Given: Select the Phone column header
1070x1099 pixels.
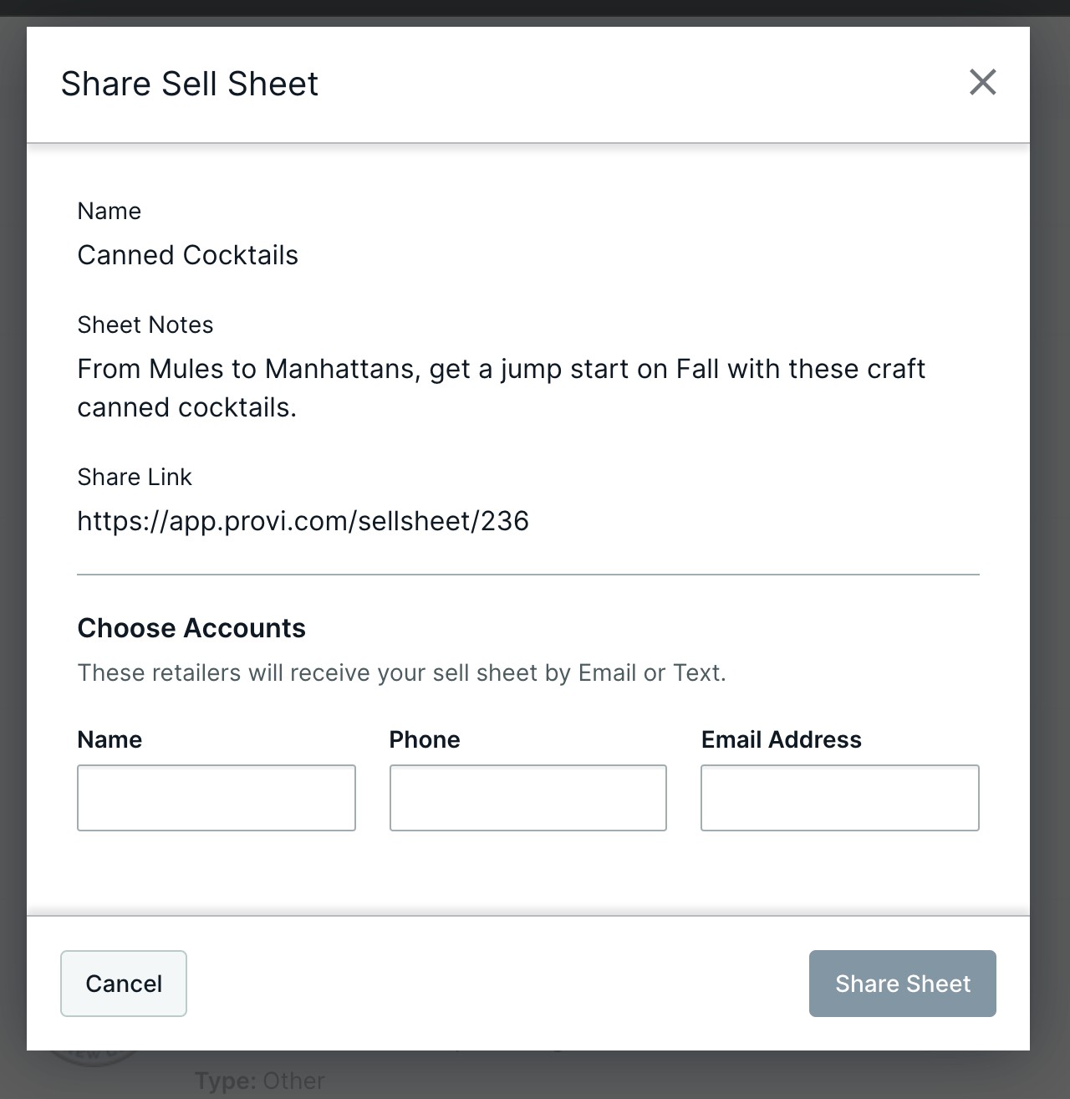Looking at the screenshot, I should 424,739.
